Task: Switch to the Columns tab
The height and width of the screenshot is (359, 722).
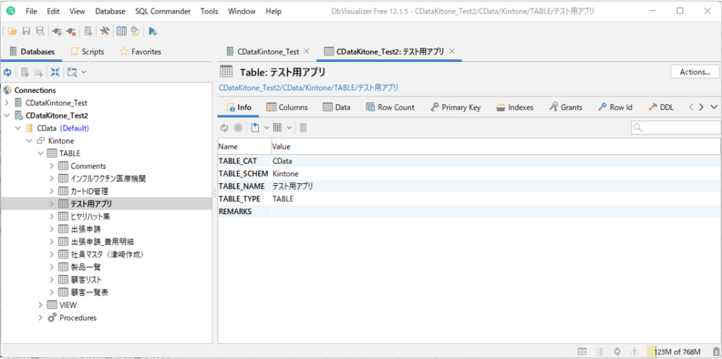Action: pyautogui.click(x=287, y=107)
